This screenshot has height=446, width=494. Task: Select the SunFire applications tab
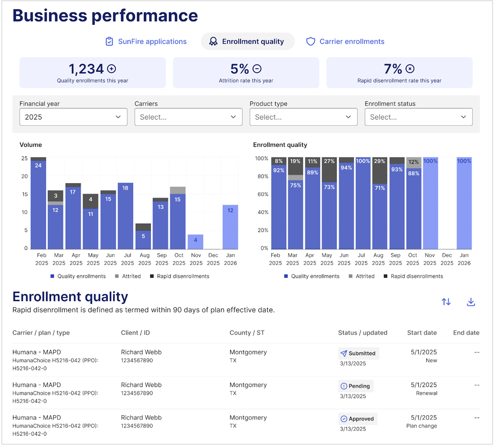pyautogui.click(x=146, y=41)
